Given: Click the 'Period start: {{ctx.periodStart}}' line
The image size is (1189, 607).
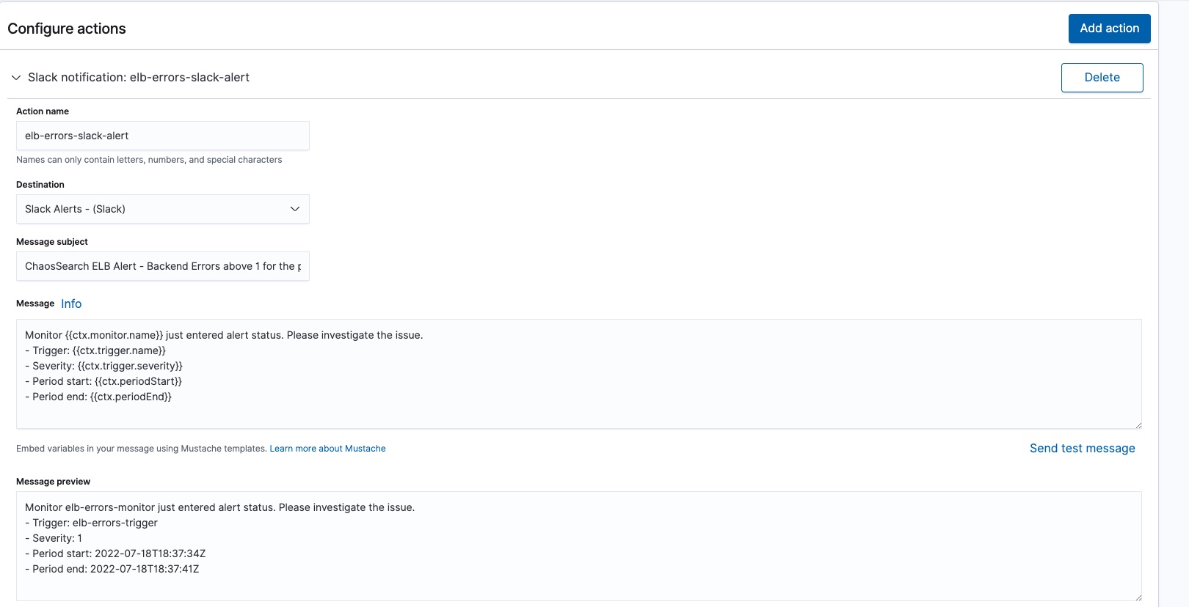Looking at the screenshot, I should (x=103, y=381).
